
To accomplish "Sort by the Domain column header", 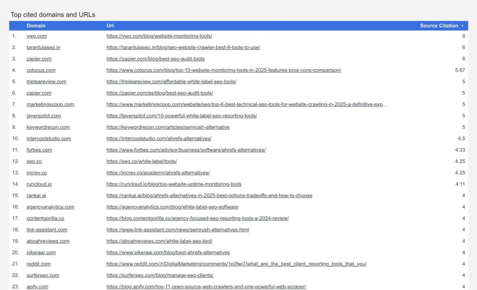I will [x=36, y=26].
